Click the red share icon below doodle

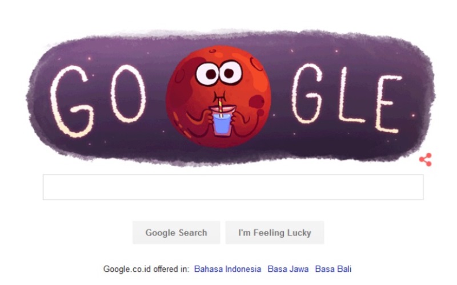click(x=426, y=160)
